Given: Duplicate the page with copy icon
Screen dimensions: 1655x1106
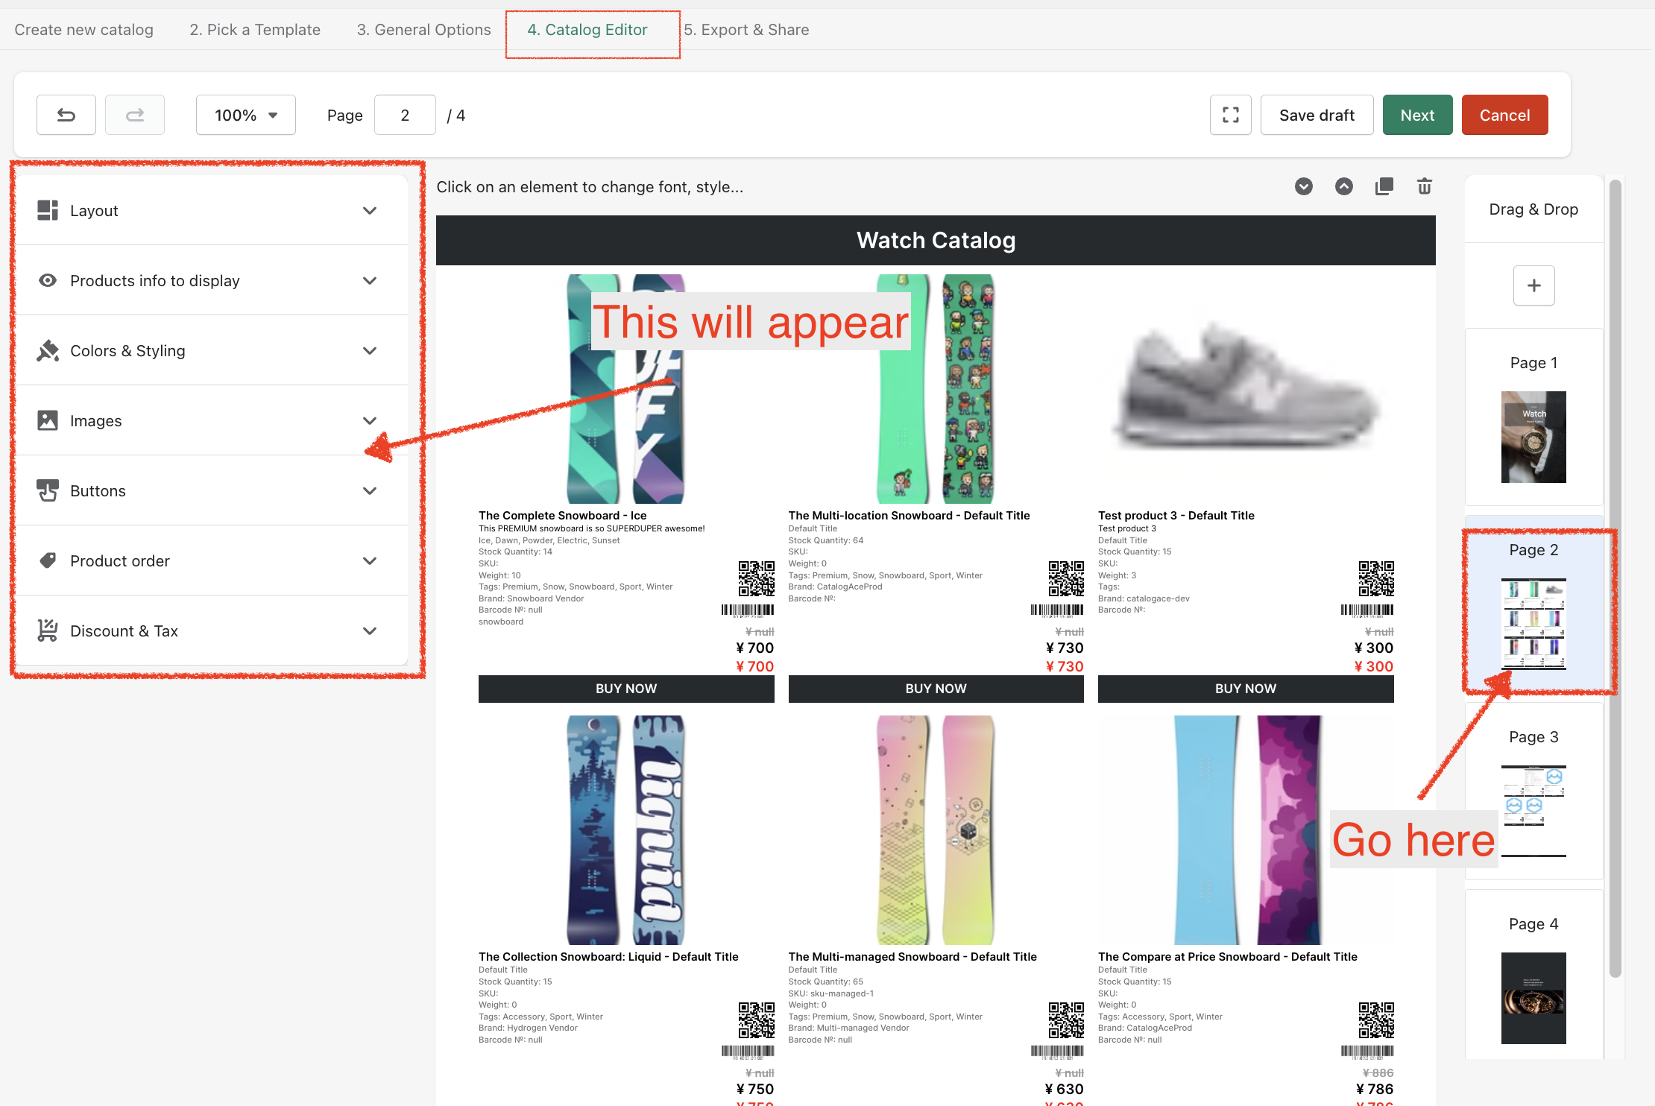Looking at the screenshot, I should (1384, 186).
